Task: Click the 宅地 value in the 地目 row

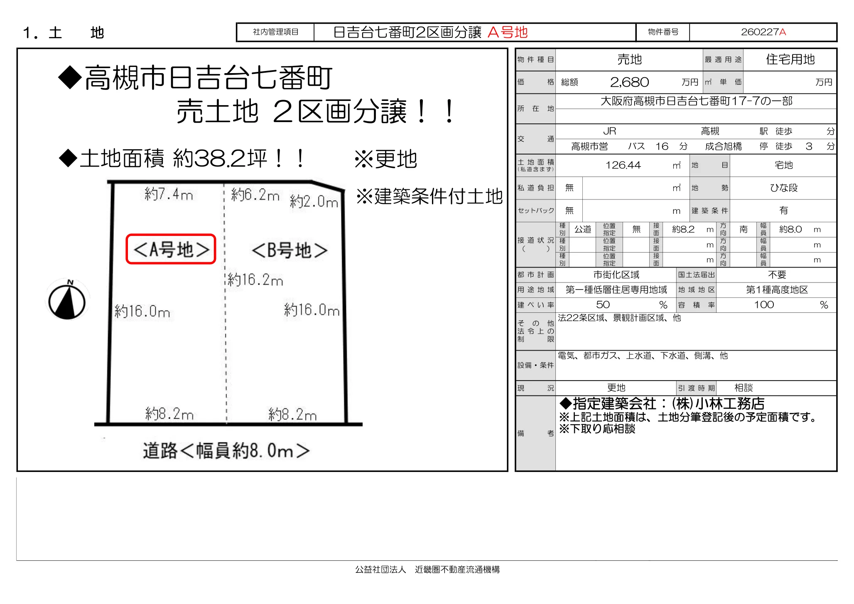Action: click(x=783, y=165)
